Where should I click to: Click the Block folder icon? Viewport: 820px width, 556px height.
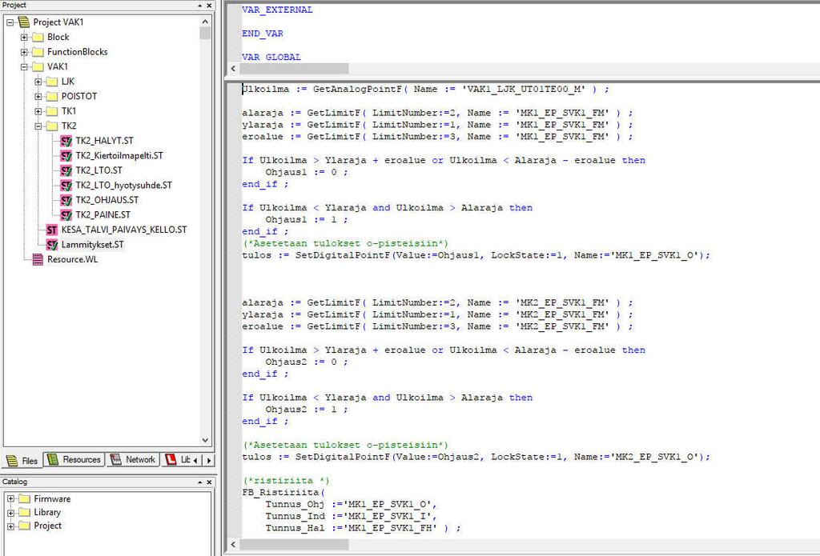[x=38, y=37]
